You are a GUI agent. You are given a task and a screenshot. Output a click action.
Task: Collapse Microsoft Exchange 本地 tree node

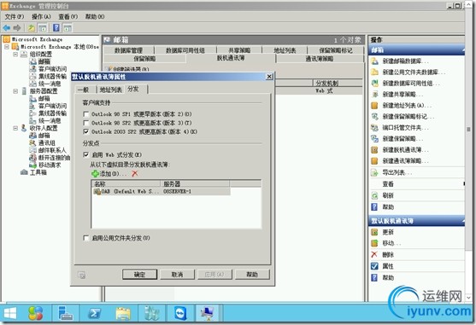coord(7,47)
